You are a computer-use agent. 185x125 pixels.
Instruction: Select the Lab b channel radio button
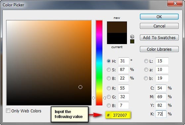(x=146, y=78)
